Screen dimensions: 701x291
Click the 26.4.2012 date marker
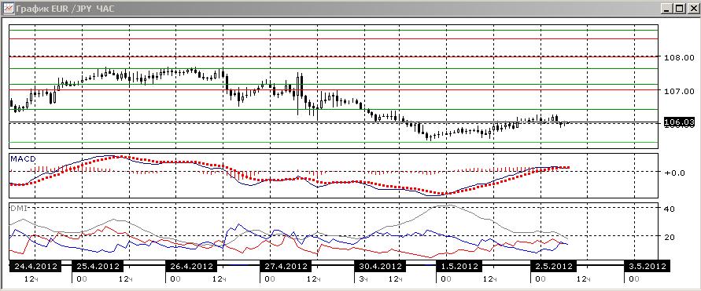[191, 266]
